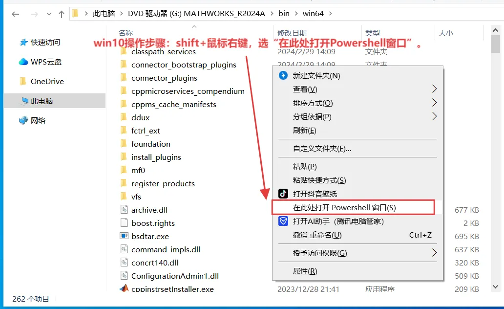Choose 新建文件夹(N) from context menu

pos(357,76)
